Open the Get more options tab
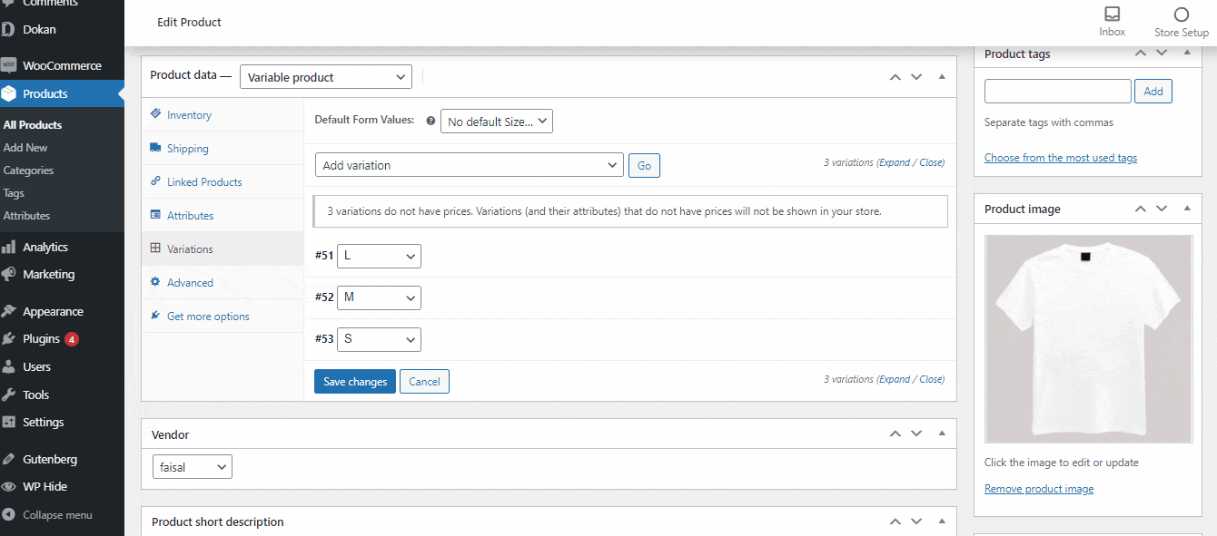This screenshot has width=1217, height=536. tap(223, 316)
